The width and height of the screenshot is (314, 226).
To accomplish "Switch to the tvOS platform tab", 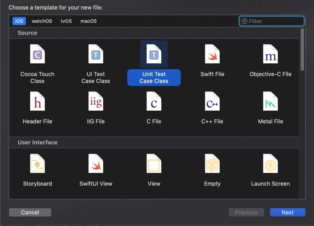I will [66, 21].
